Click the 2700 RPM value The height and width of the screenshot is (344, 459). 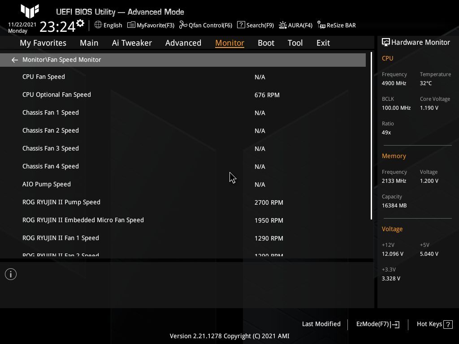tap(269, 202)
